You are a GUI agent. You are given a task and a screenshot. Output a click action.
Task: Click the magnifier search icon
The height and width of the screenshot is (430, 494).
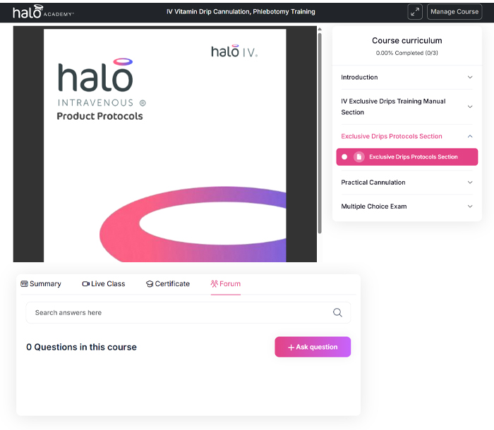[337, 312]
